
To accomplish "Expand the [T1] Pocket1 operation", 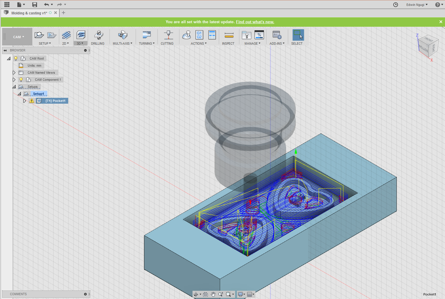I will 25,101.
